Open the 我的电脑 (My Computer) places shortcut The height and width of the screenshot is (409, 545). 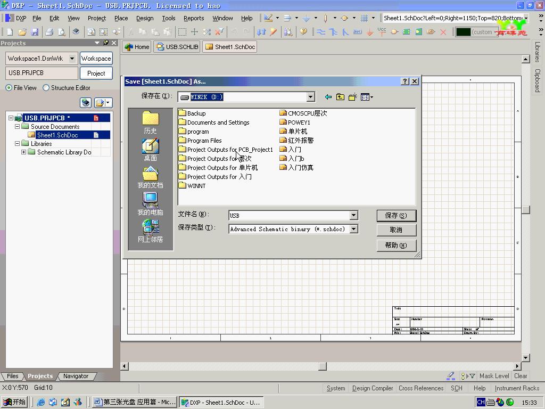150,204
